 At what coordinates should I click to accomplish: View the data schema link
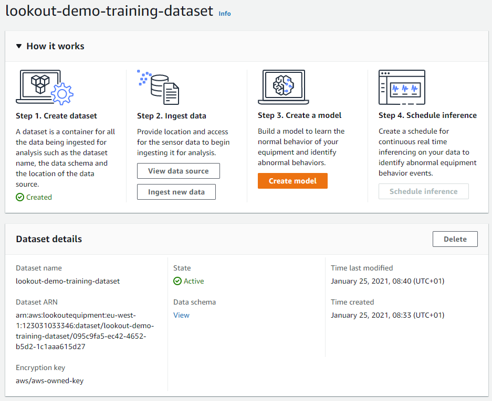click(x=181, y=315)
